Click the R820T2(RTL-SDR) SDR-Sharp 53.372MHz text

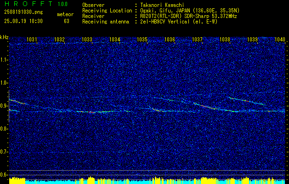pyautogui.click(x=188, y=16)
